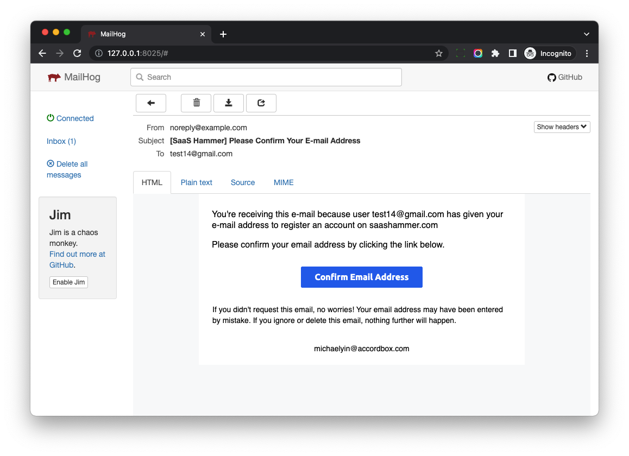Open the Inbox (1) link
The height and width of the screenshot is (456, 629).
click(x=61, y=141)
